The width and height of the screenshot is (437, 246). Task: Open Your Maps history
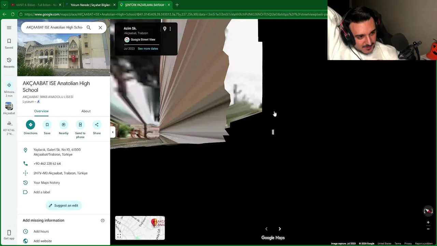point(64,183)
